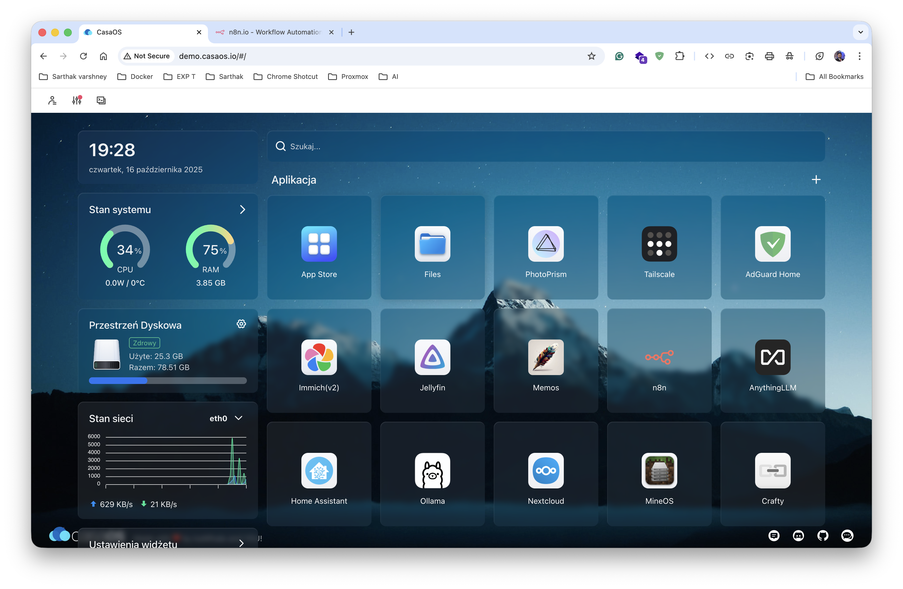Open the user account icon in the top toolbar
Viewport: 903px width, 589px height.
coord(52,100)
